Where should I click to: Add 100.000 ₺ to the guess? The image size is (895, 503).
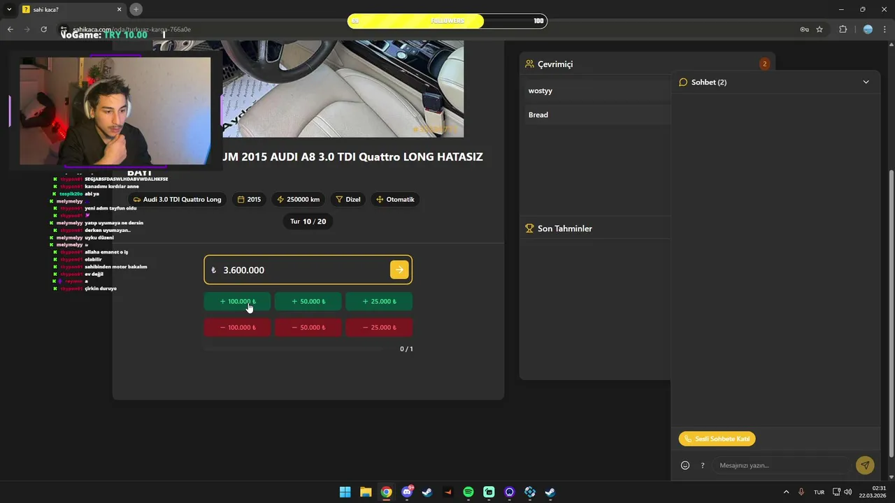pos(237,301)
